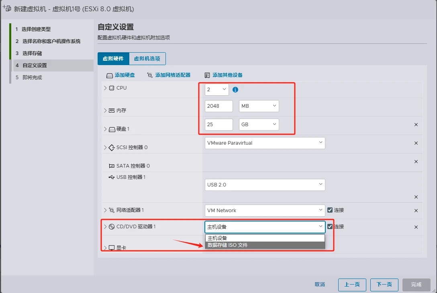Screen dimensions: 437x293
Task: Click the memory module icon
Action: [112, 111]
